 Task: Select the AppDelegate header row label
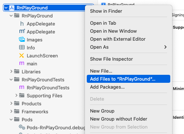tap(41, 24)
